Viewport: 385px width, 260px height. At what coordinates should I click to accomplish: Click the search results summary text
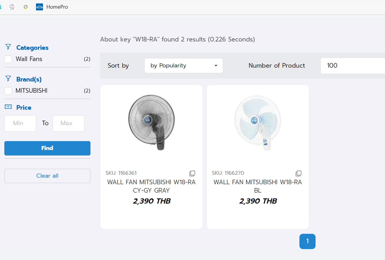click(178, 39)
